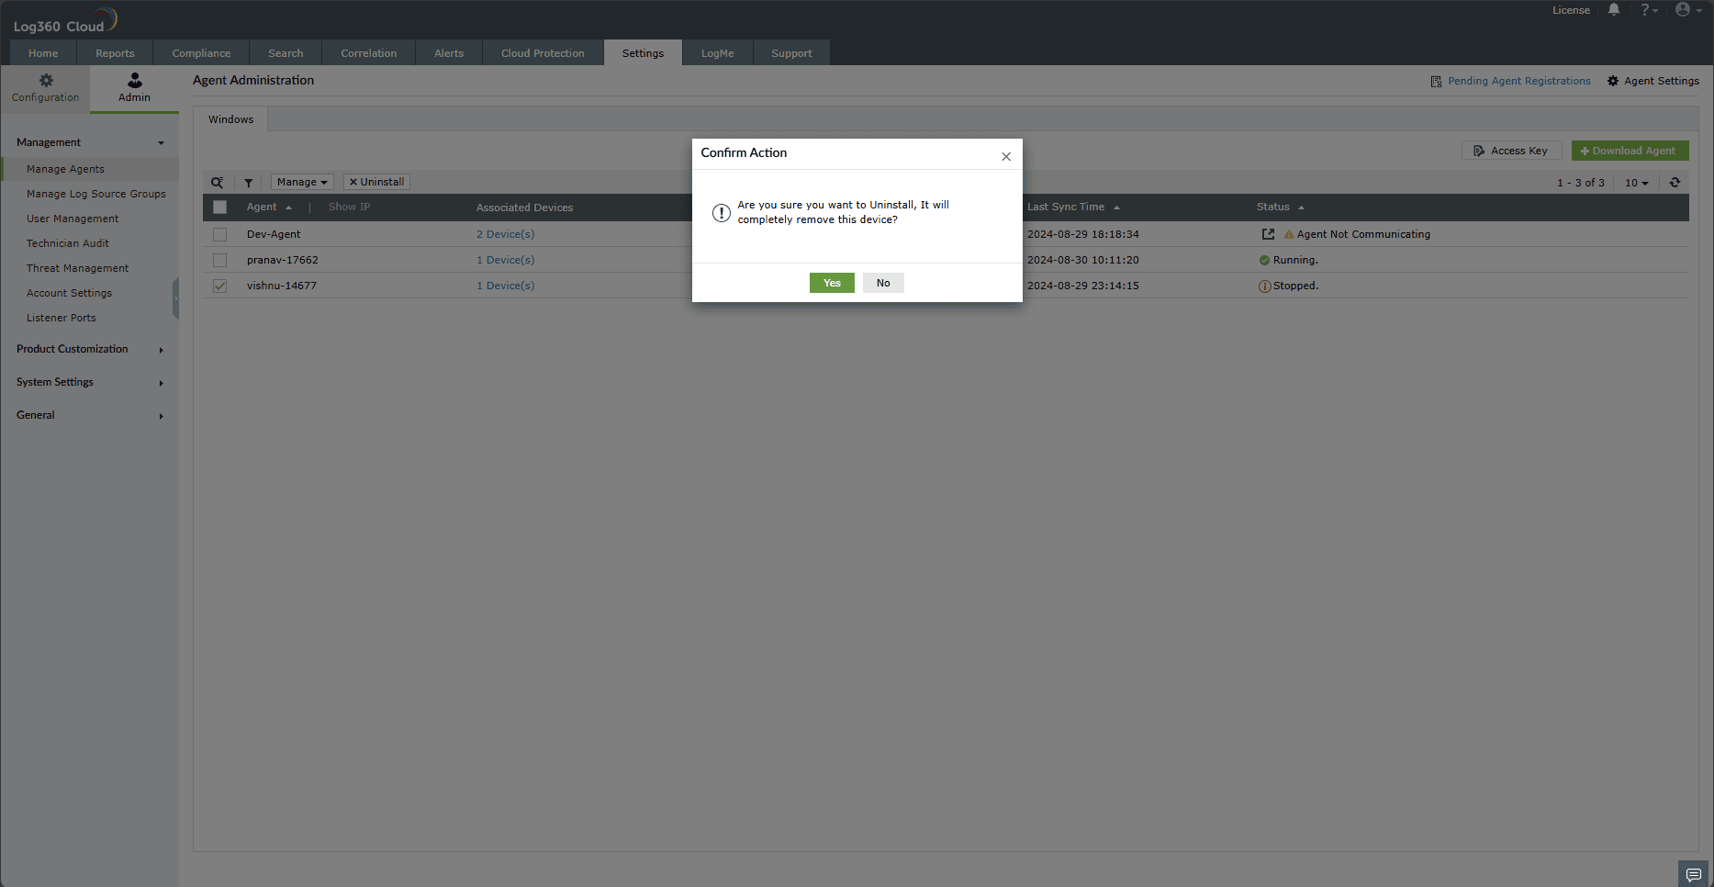1714x887 pixels.
Task: Open the Cloud Protection tab
Action: (x=543, y=53)
